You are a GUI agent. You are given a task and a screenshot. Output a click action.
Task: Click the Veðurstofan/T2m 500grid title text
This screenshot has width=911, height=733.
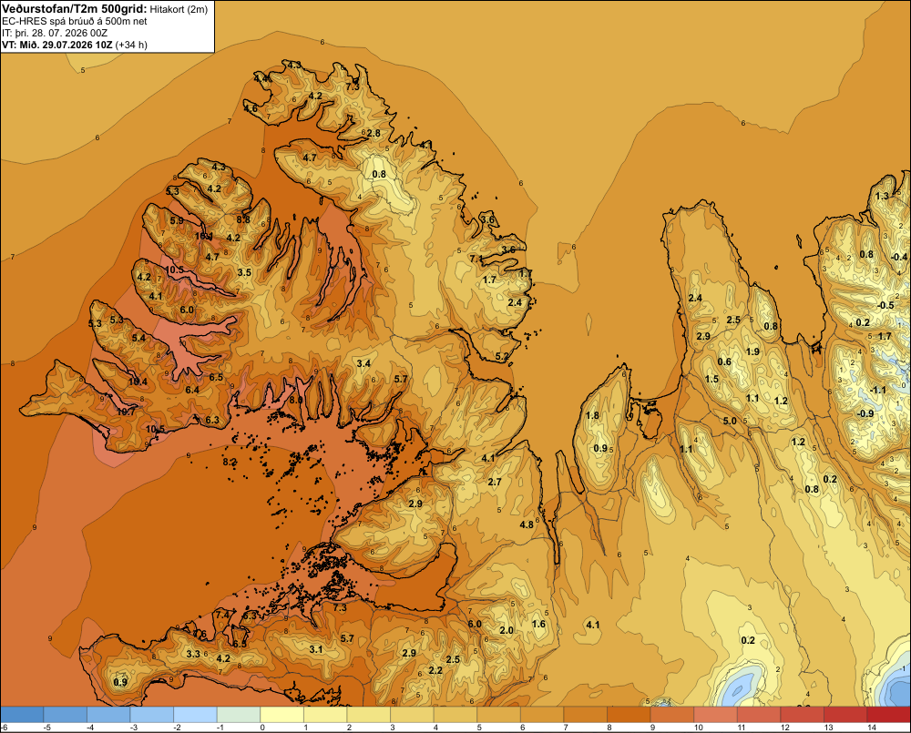click(x=75, y=8)
